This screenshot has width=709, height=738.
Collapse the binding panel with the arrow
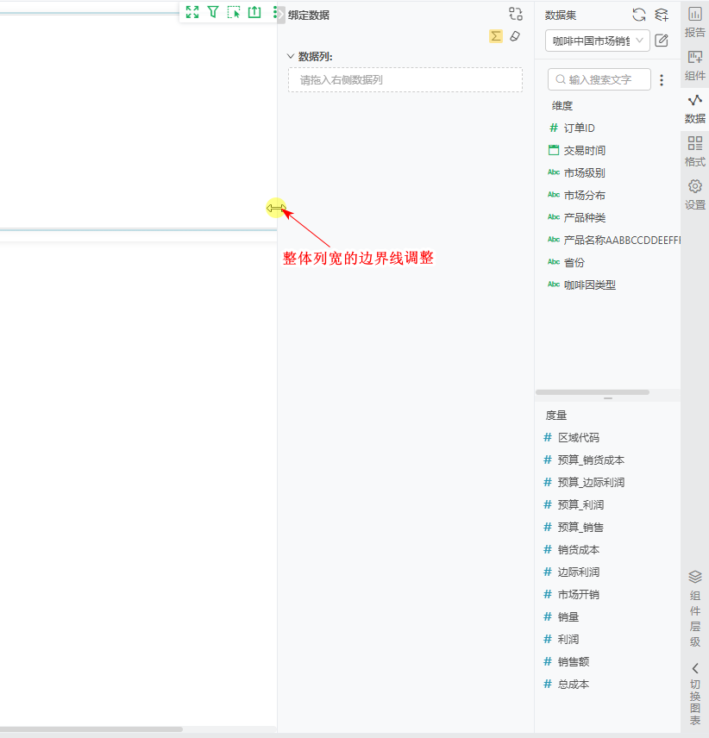coord(281,14)
